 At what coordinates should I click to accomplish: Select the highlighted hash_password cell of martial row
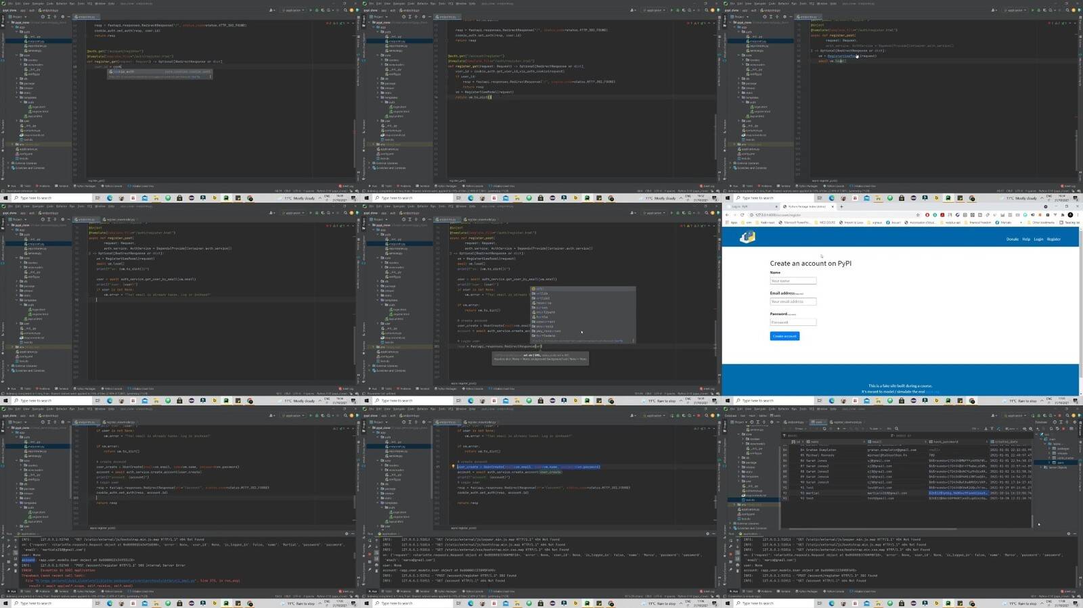tap(958, 493)
